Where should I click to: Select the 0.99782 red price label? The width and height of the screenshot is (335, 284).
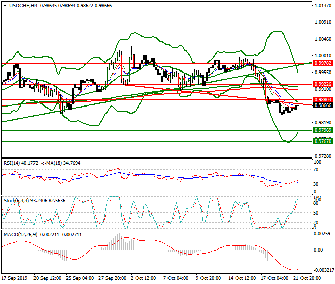click(x=323, y=63)
